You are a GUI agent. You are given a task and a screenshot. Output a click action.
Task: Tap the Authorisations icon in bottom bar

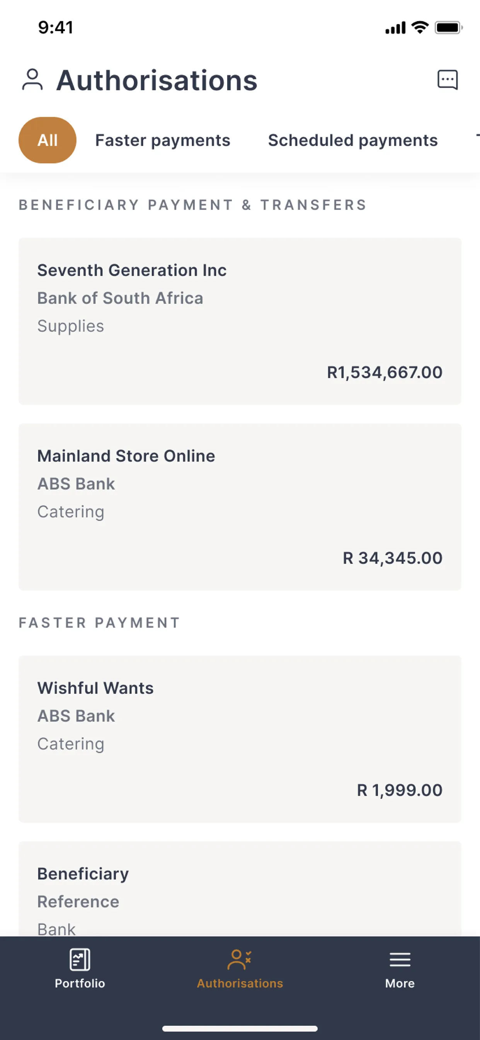[x=240, y=960]
